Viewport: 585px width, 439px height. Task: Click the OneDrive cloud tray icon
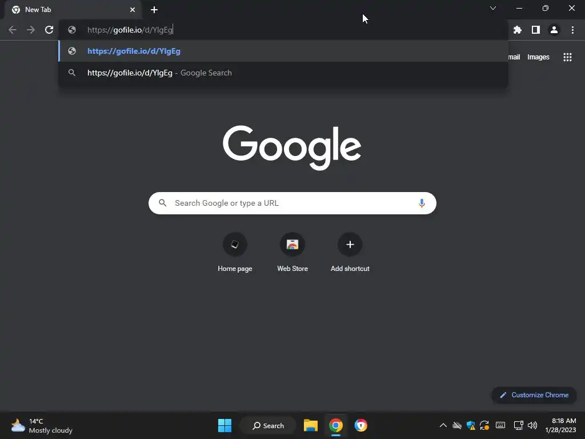tap(456, 425)
